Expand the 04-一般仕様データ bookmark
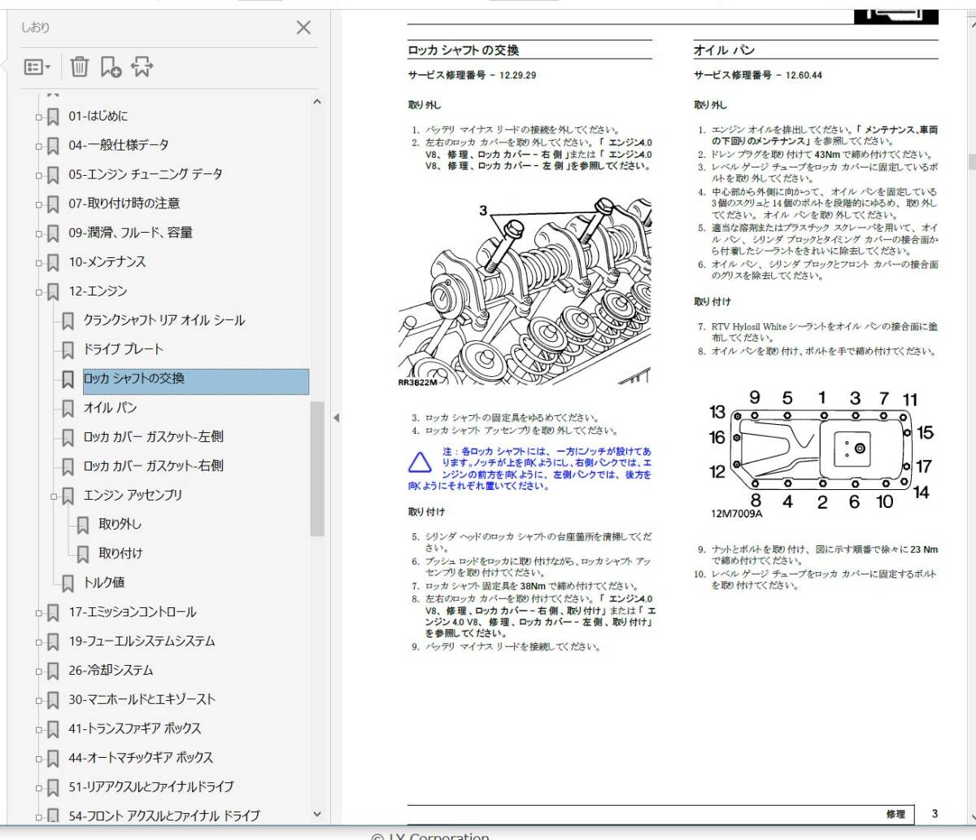The height and width of the screenshot is (840, 976). [37, 146]
